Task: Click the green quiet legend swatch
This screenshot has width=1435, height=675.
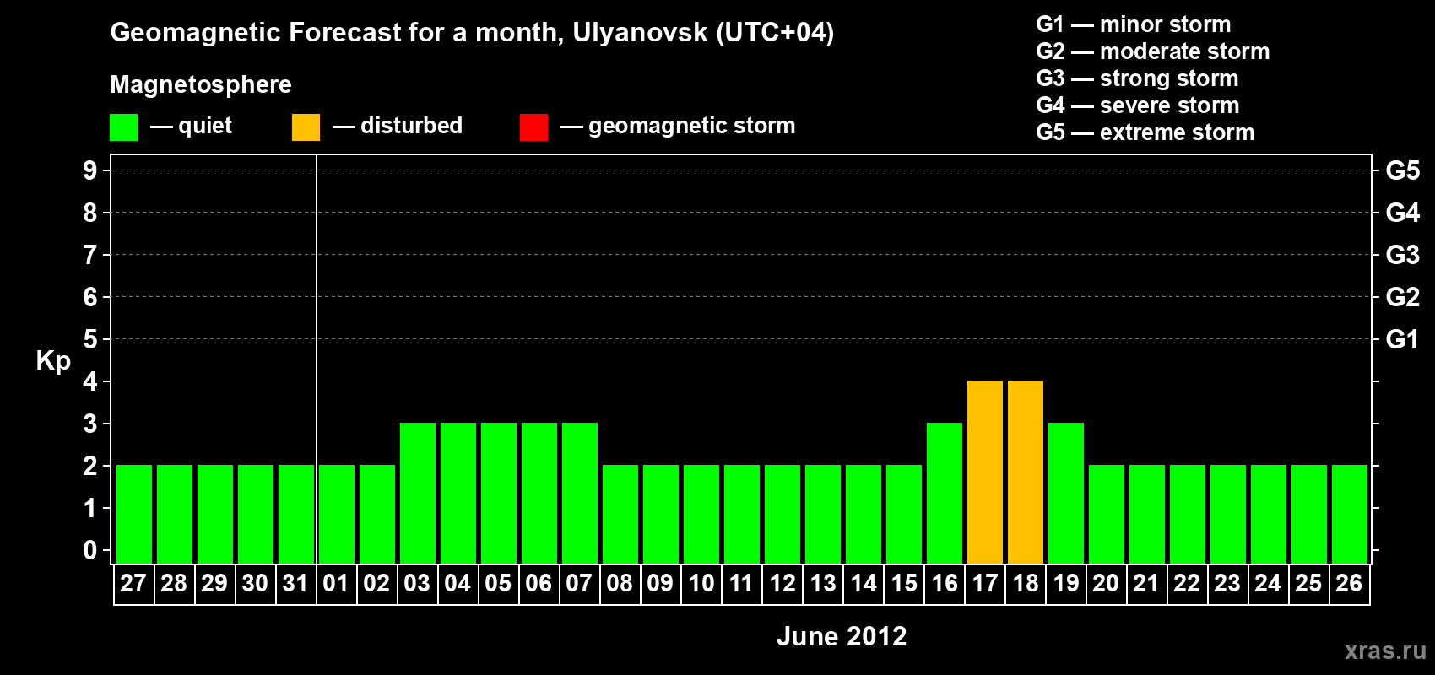Action: 123,127
